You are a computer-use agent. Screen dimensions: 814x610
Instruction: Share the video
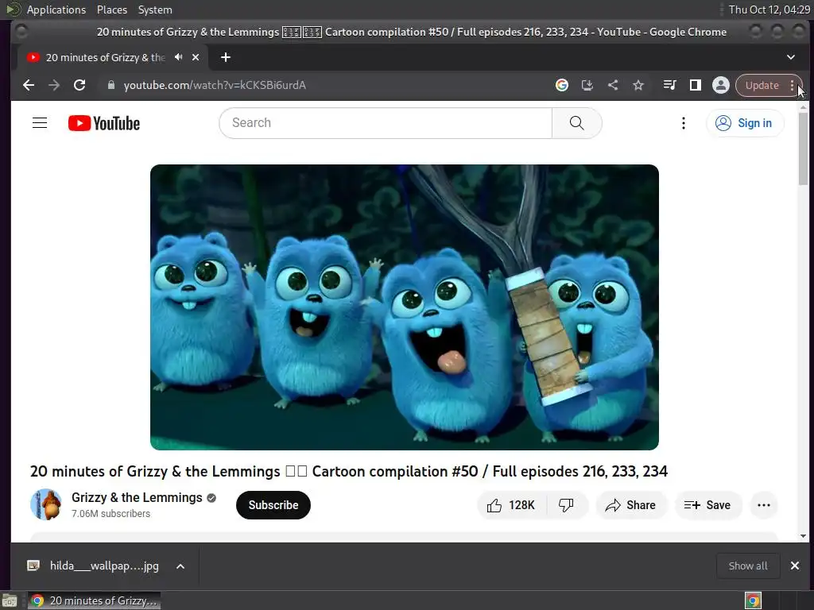(630, 504)
